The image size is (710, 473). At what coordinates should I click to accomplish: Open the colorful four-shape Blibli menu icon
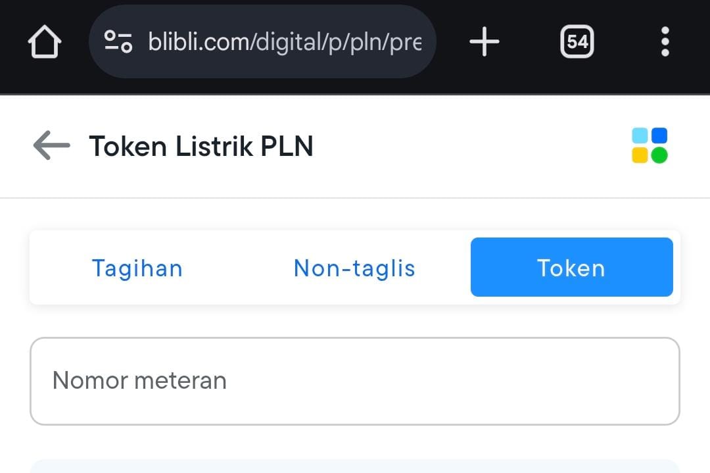pos(650,145)
